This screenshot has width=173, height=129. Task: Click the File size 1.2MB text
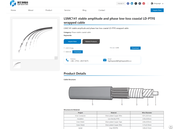point(114,48)
